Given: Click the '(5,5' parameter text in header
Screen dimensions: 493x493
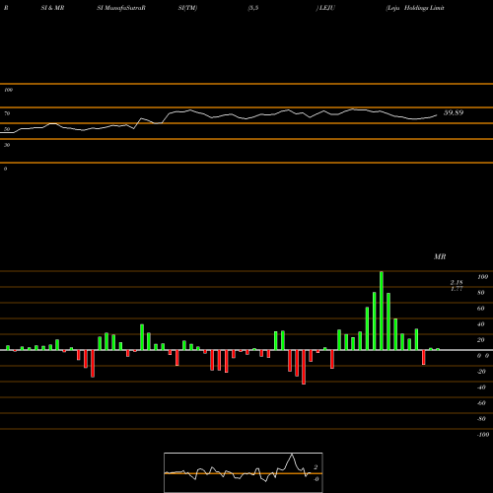Looking at the screenshot, I should point(253,8).
